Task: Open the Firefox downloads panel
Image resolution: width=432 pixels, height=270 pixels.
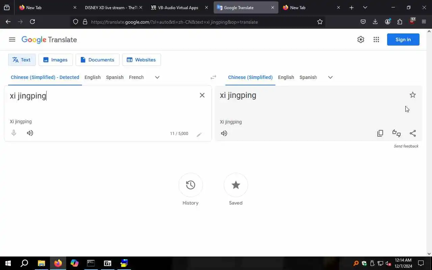Action: point(375,22)
